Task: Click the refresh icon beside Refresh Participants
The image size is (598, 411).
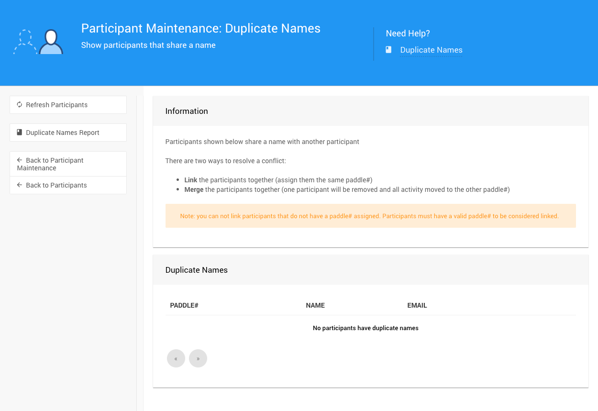Action: coord(20,105)
